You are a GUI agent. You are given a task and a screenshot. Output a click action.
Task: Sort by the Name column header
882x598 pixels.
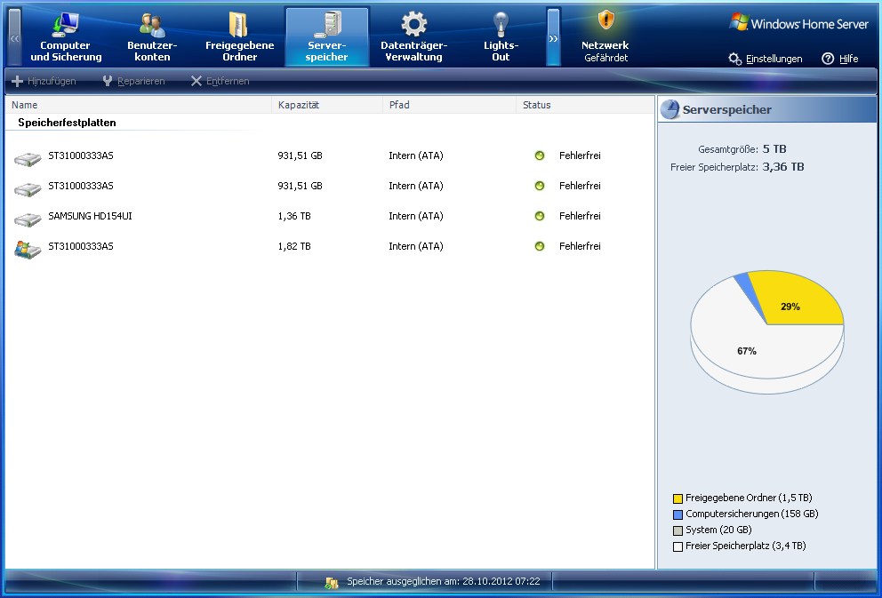[x=139, y=105]
